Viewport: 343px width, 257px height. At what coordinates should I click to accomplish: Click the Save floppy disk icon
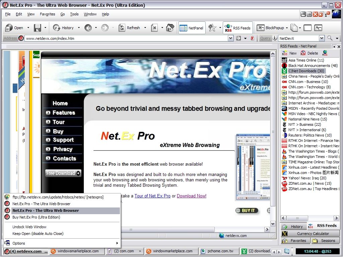(x=38, y=28)
